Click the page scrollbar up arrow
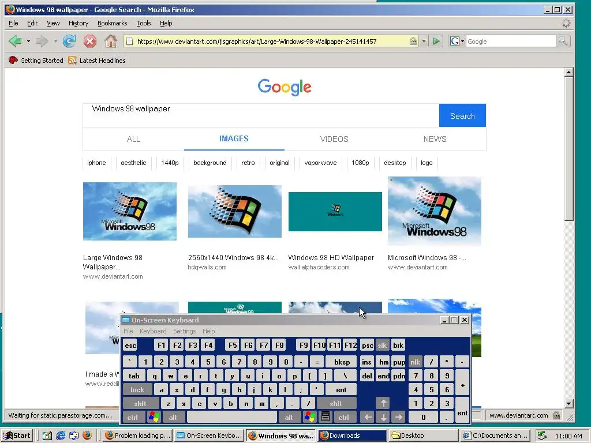The width and height of the screenshot is (591, 443). pyautogui.click(x=569, y=72)
